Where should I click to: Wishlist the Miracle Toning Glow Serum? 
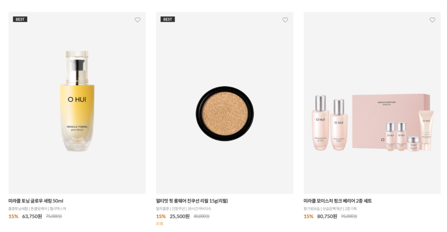coord(138,20)
